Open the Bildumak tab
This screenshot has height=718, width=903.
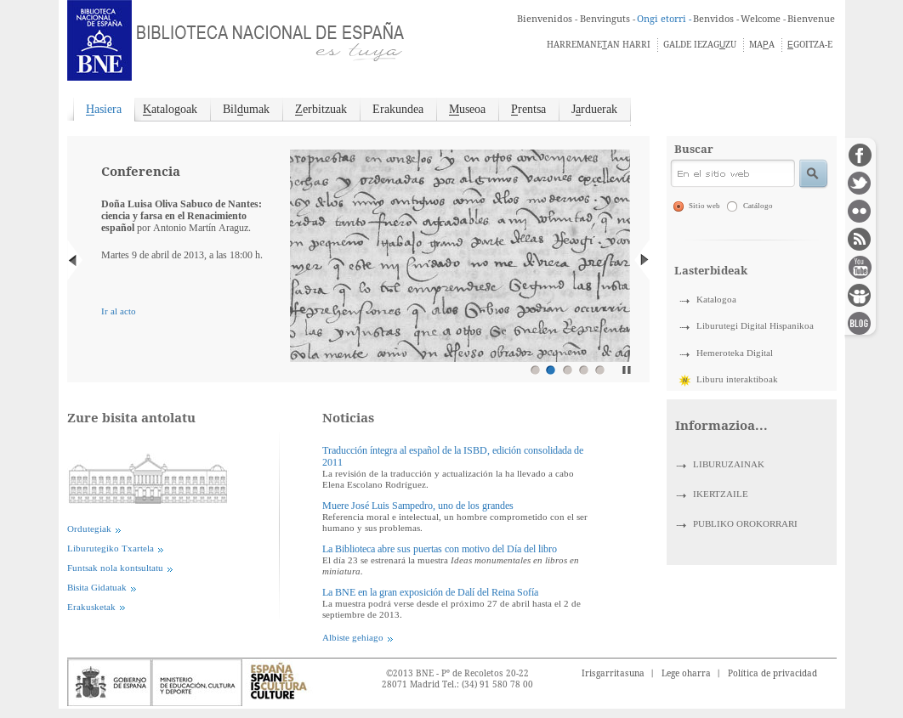point(246,110)
